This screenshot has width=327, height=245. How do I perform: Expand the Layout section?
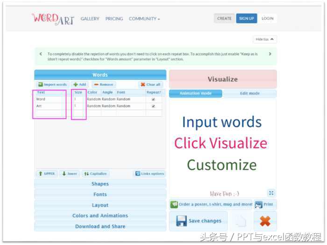(100, 205)
